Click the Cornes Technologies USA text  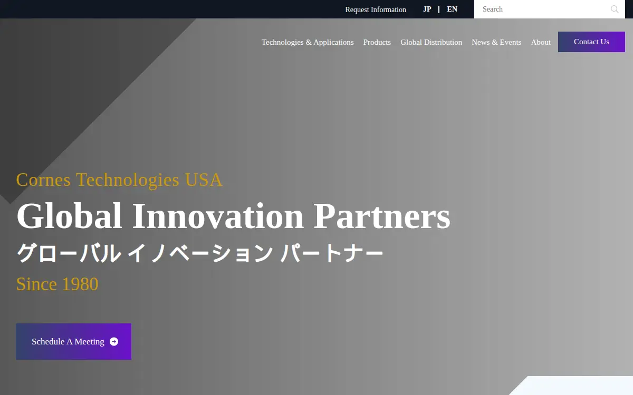(119, 180)
